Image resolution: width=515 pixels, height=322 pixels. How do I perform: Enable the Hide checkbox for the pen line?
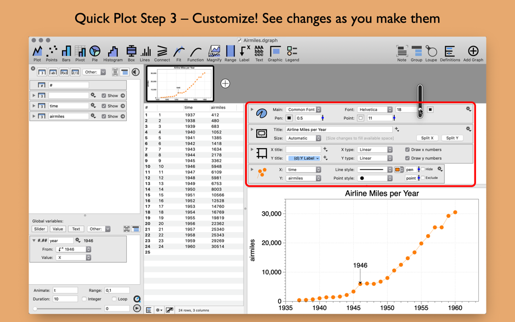coord(423,169)
